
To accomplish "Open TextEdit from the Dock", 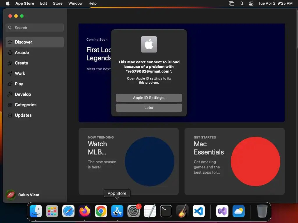I will click(150, 211).
